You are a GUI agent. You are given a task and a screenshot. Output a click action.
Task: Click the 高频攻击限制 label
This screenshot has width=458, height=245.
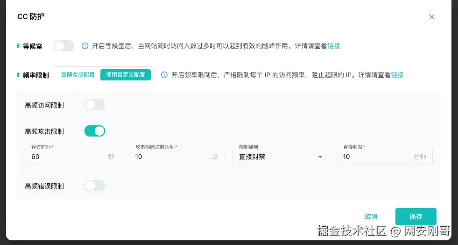pyautogui.click(x=44, y=131)
